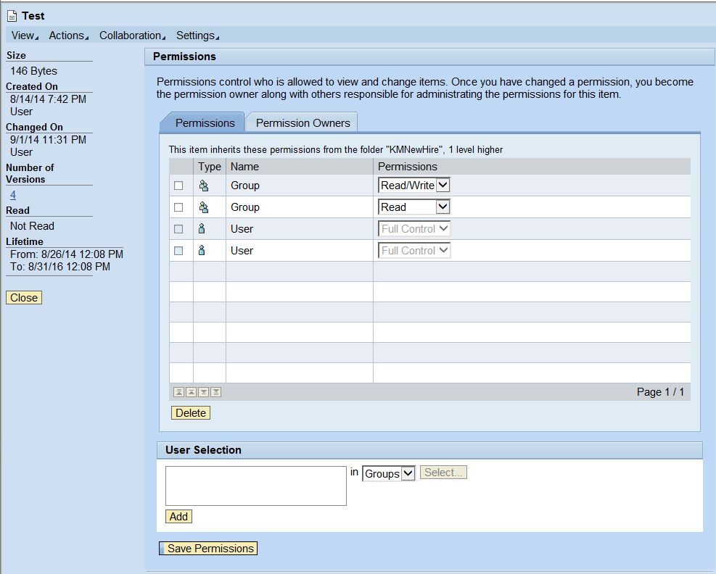This screenshot has width=716, height=574.
Task: Click the 146 Bytes size value
Action: click(x=34, y=71)
